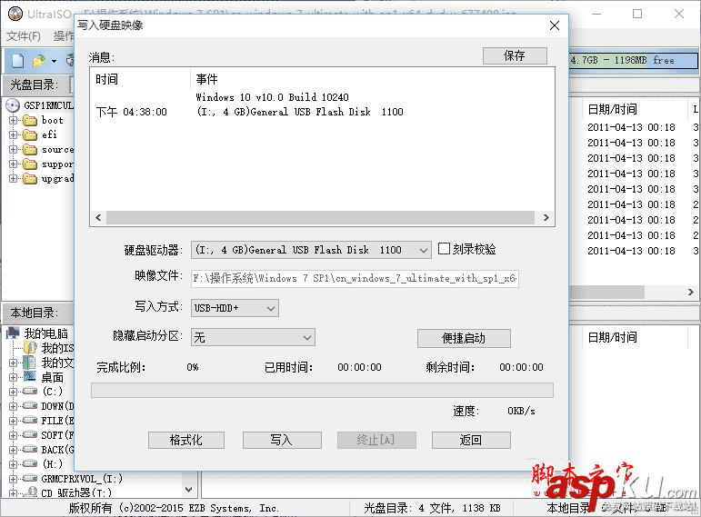
Task: Click left arrow of message list scrollbar
Action: pos(98,218)
